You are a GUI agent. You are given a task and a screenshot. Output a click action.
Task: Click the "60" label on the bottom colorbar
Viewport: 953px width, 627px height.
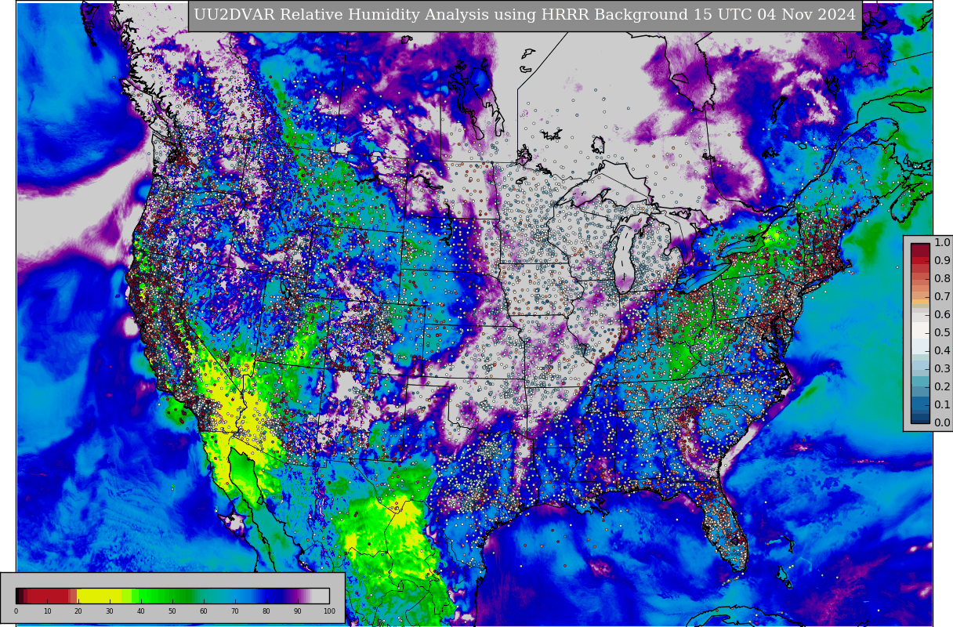[x=204, y=611]
